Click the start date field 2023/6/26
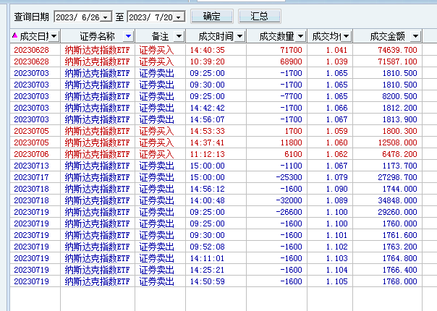437x311 pixels. pos(77,17)
